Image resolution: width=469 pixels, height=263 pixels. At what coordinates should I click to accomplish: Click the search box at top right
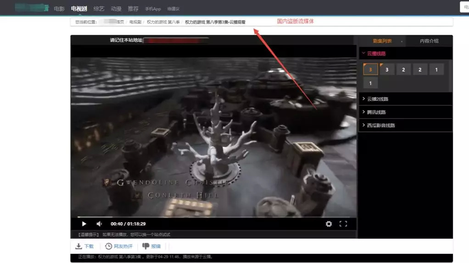coord(464,7)
